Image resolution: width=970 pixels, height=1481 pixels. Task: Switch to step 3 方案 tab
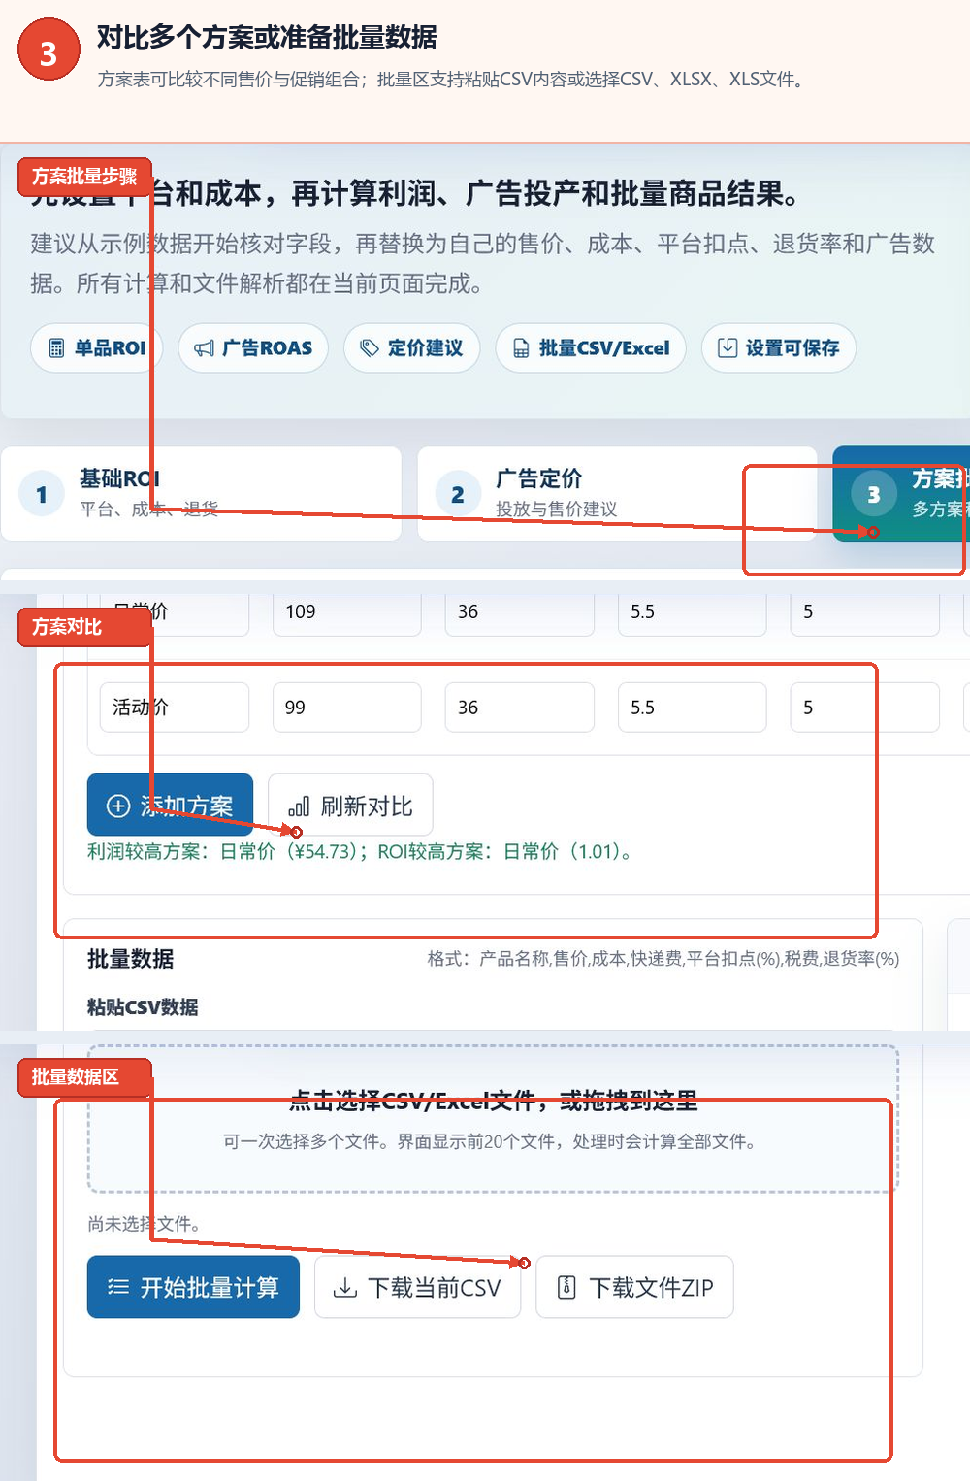[x=901, y=494]
